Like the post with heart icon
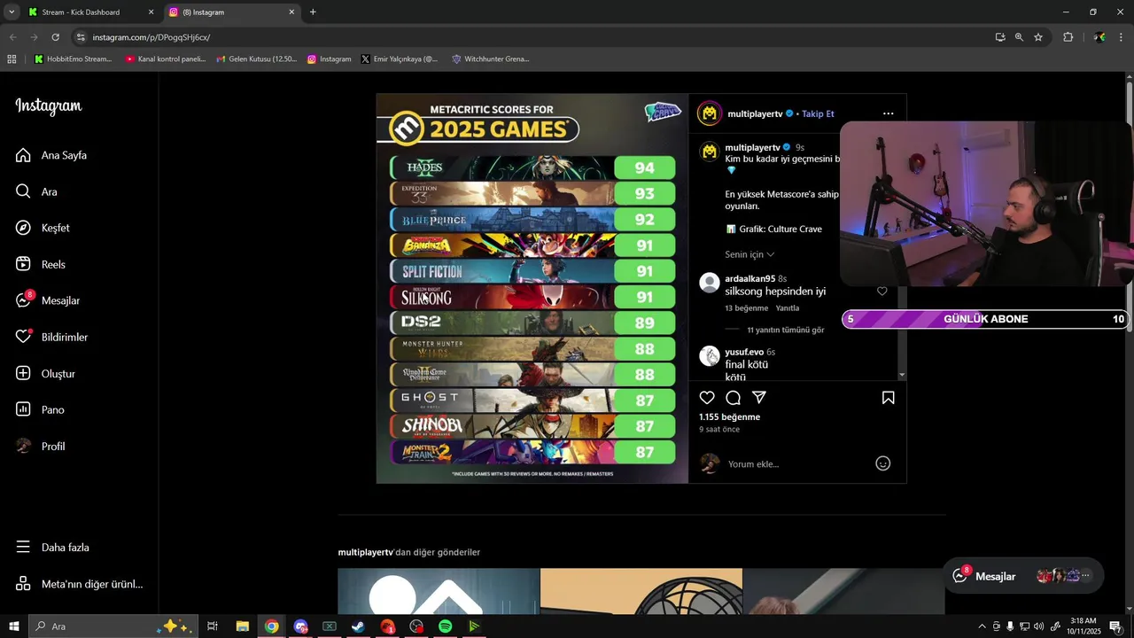Screen dimensions: 1134x638 (x=707, y=398)
